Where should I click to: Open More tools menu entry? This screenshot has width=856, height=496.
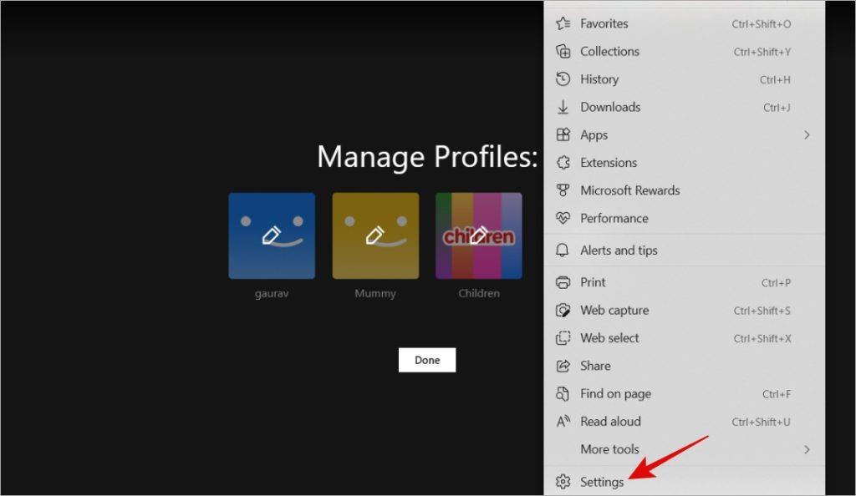[685, 450]
